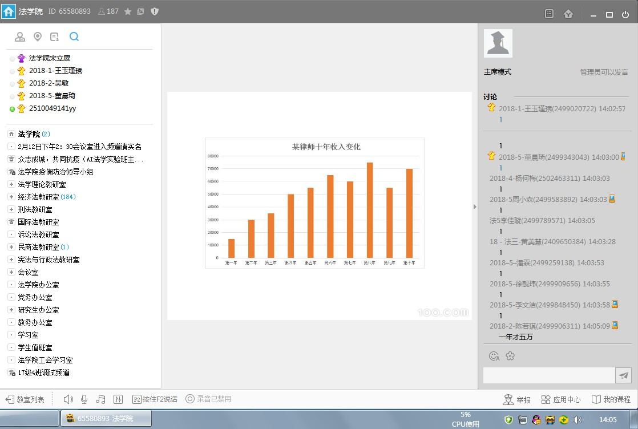The height and width of the screenshot is (429, 638).
Task: Open the audio mixer settings icon
Action: tap(118, 399)
